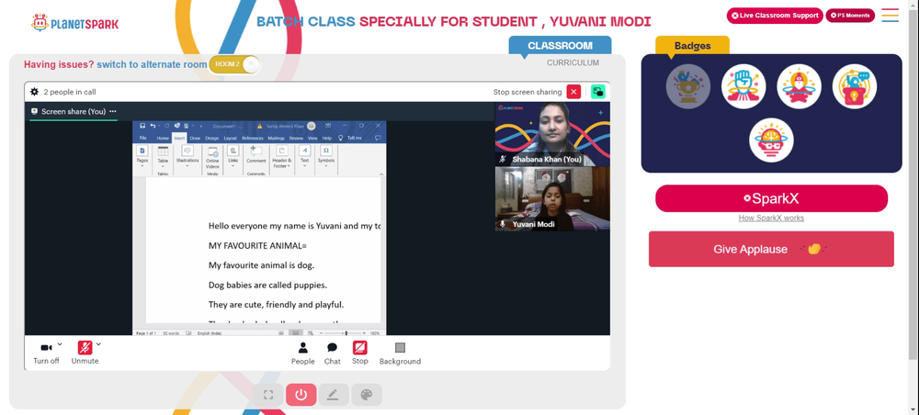The image size is (919, 415).
Task: Toggle switch to ROOM 2
Action: point(233,63)
